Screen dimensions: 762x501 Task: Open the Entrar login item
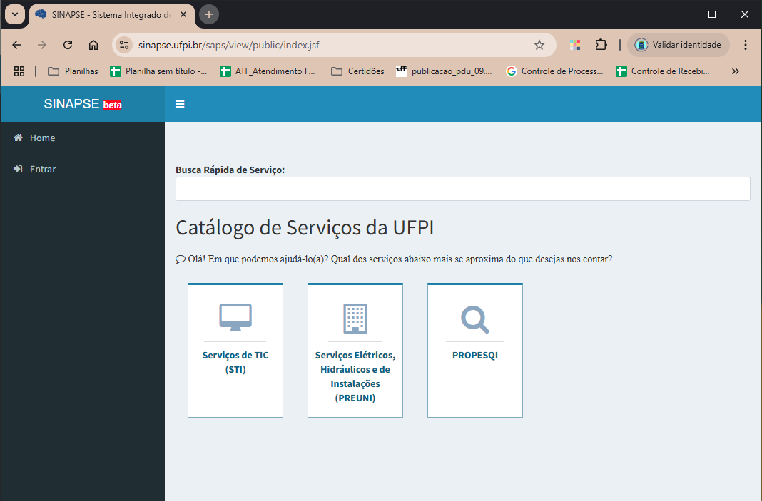pos(83,169)
